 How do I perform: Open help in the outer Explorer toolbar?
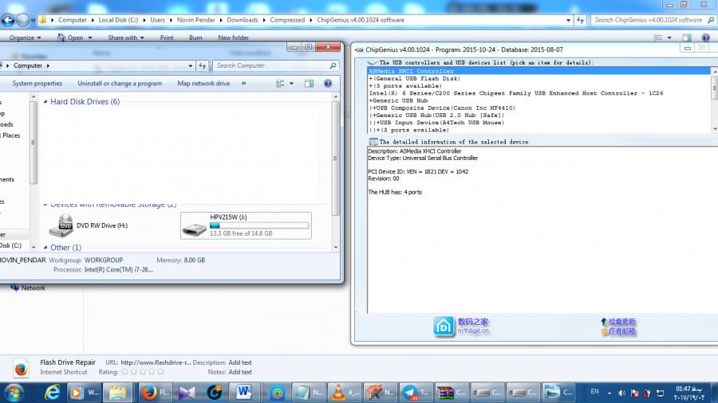click(706, 37)
